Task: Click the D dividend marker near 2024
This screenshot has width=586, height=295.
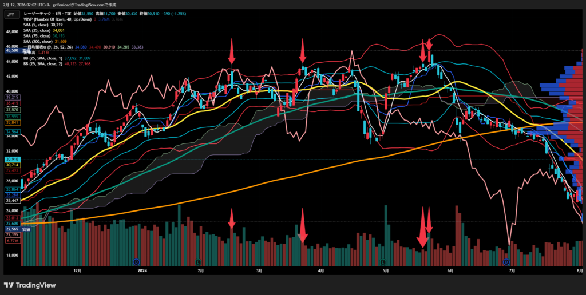Action: click(x=136, y=261)
